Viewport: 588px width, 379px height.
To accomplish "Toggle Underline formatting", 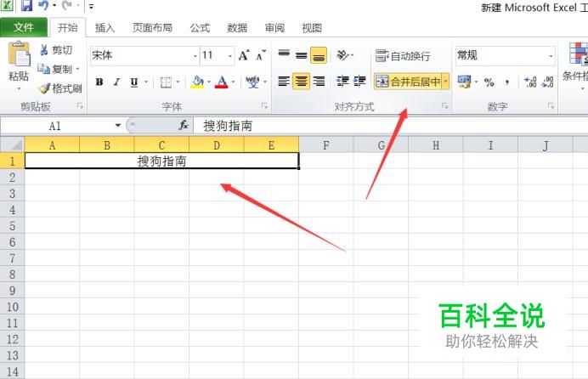I will point(134,82).
